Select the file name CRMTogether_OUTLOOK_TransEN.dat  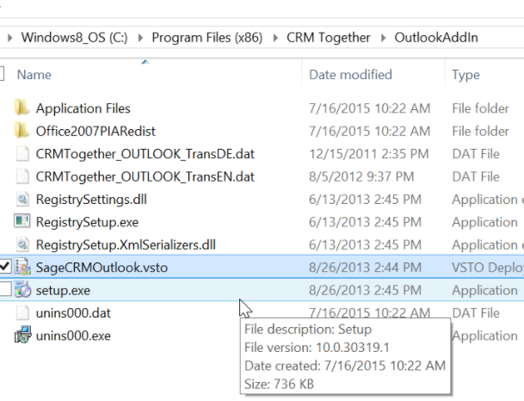[x=145, y=176]
